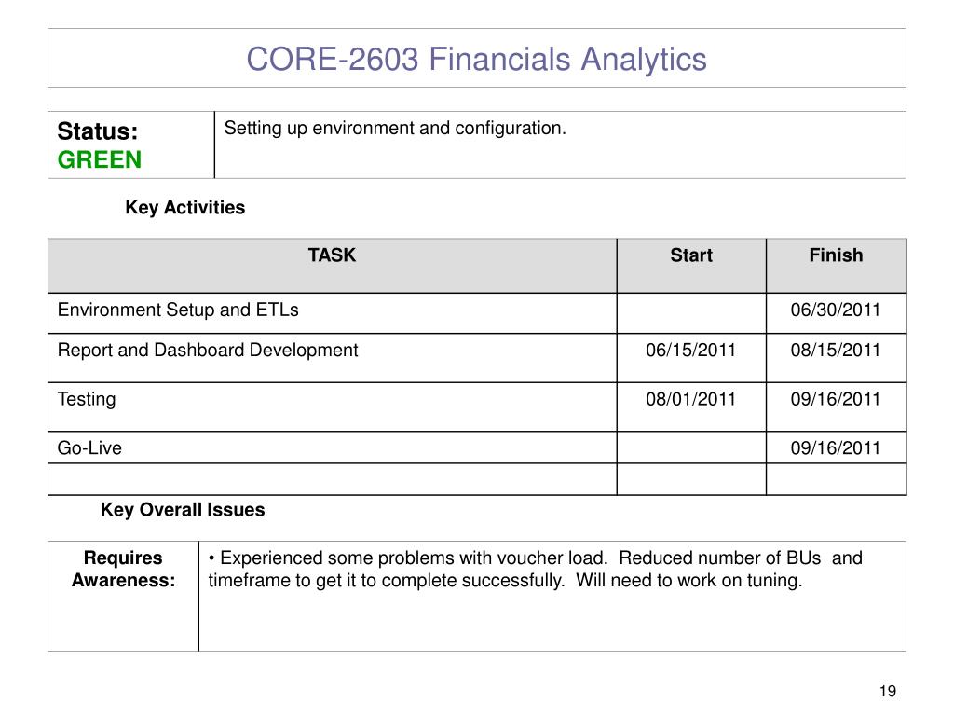Click the page number 19
This screenshot has width=954, height=716.
pos(888,691)
